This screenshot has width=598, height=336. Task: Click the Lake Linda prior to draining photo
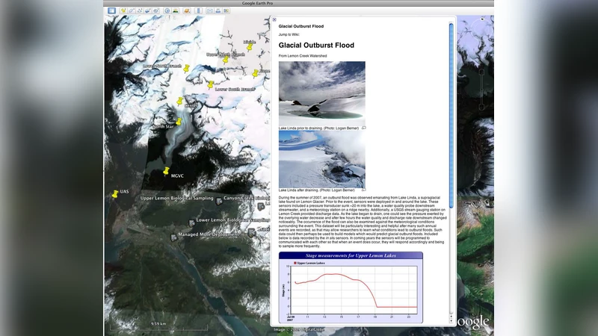[321, 93]
